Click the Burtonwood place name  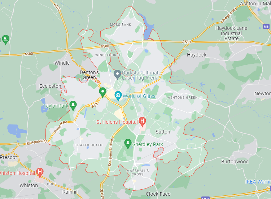(235, 162)
